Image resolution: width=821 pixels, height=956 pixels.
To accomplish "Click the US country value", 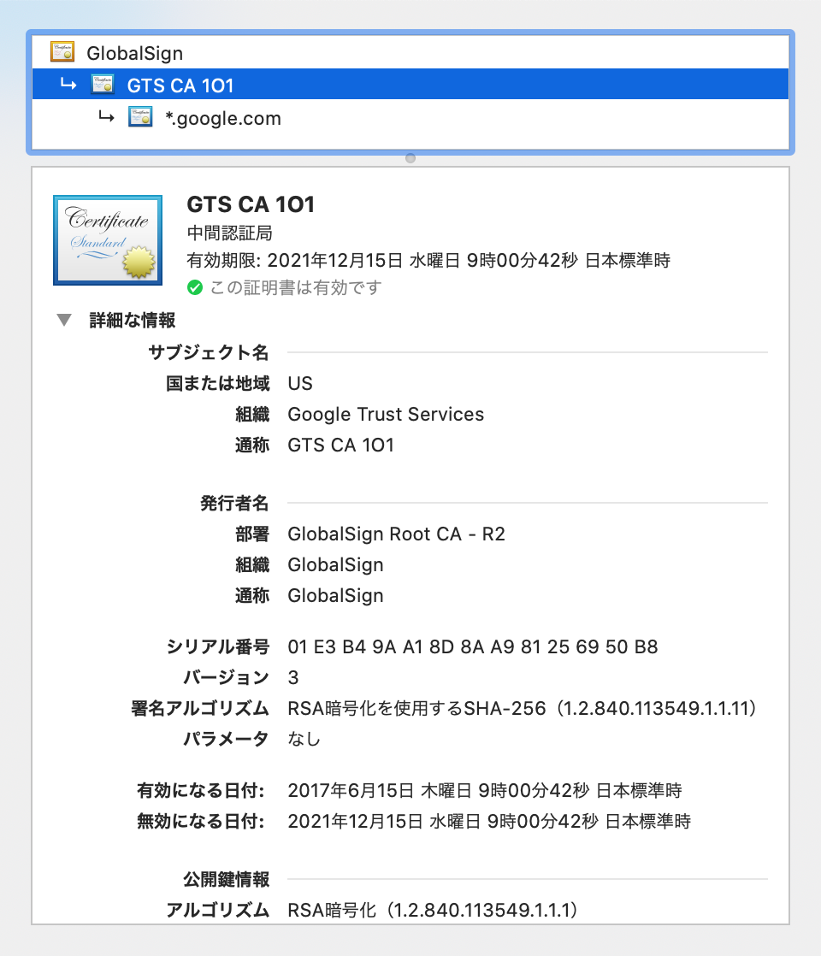I will [x=300, y=383].
